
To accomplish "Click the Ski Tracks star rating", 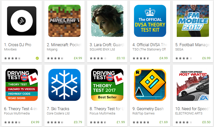I will click(55, 122).
